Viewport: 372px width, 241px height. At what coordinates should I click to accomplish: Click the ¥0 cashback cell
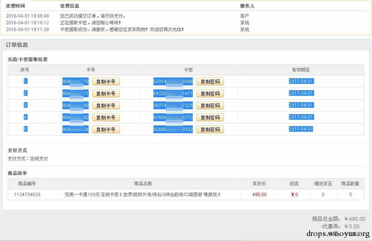coord(294,195)
